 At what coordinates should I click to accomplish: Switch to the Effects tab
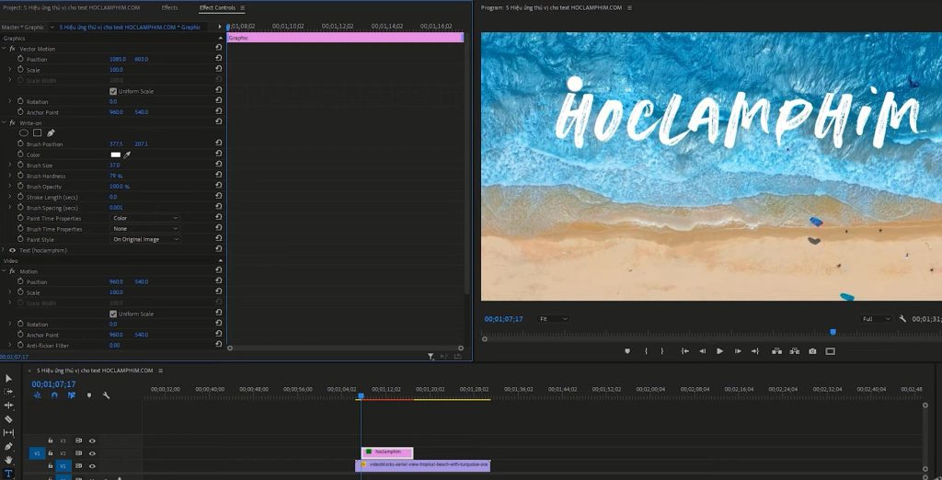coord(169,7)
